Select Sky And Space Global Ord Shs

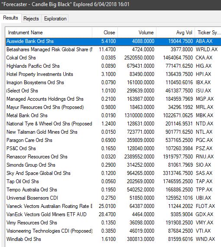click(x=113, y=173)
